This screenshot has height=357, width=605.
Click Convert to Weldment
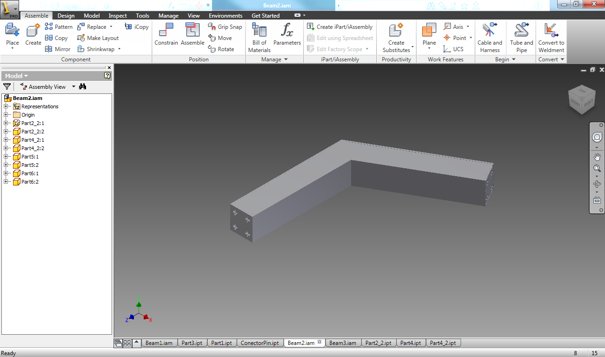click(552, 37)
